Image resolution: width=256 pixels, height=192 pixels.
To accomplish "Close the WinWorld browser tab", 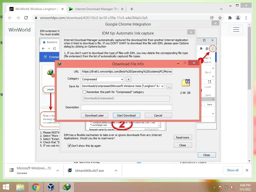I will 62,9.
